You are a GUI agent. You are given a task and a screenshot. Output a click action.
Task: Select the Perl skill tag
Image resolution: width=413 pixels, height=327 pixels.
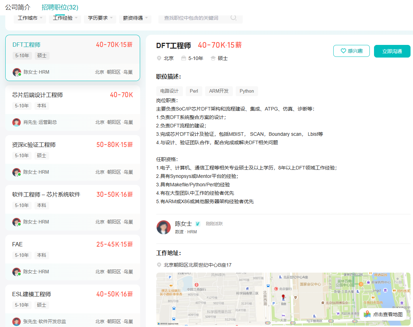point(194,91)
